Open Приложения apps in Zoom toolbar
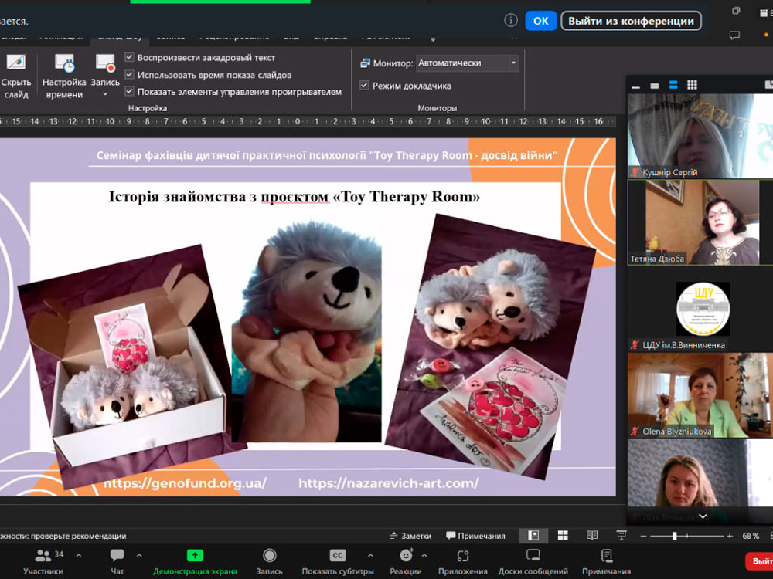This screenshot has height=579, width=773. (462, 556)
